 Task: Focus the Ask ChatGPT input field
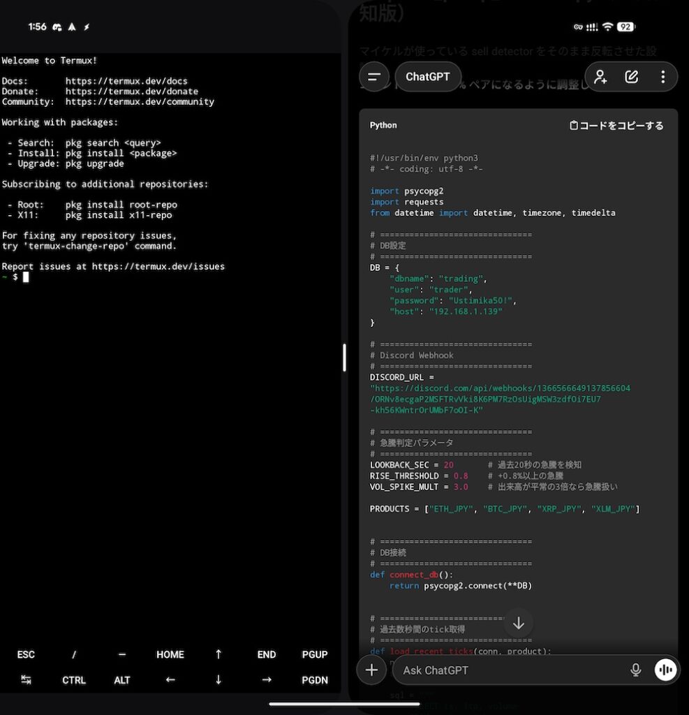510,670
